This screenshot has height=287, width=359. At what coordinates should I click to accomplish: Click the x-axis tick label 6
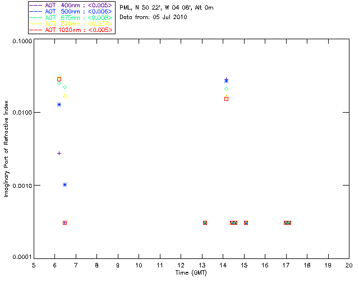(x=55, y=265)
